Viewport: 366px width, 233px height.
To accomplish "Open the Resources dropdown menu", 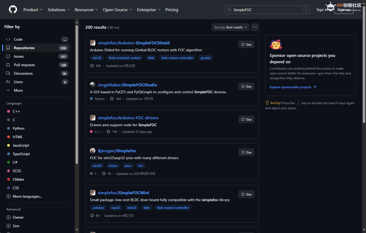I will click(86, 10).
